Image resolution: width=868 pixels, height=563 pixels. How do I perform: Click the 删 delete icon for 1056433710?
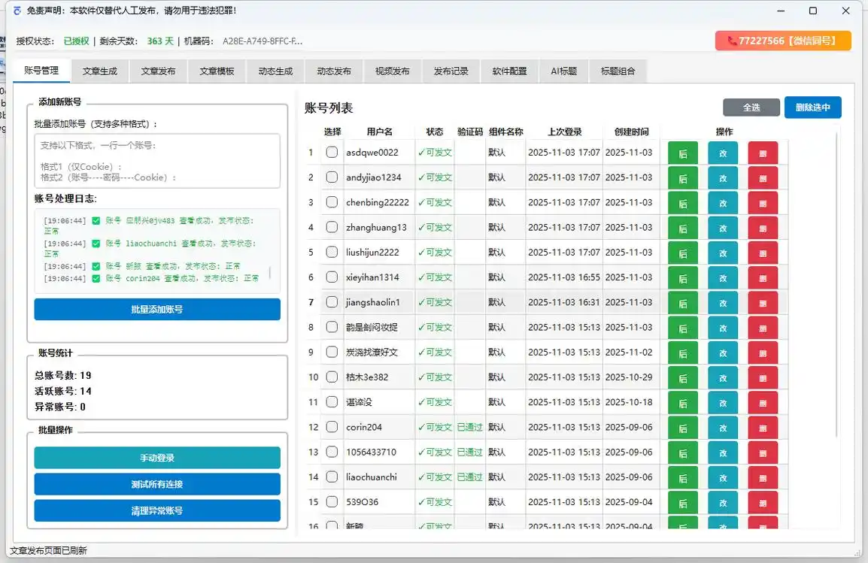763,452
